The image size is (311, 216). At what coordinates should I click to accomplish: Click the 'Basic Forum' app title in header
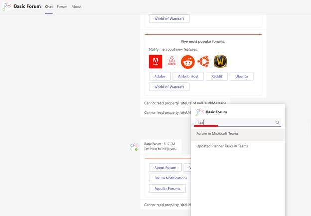coord(27,6)
